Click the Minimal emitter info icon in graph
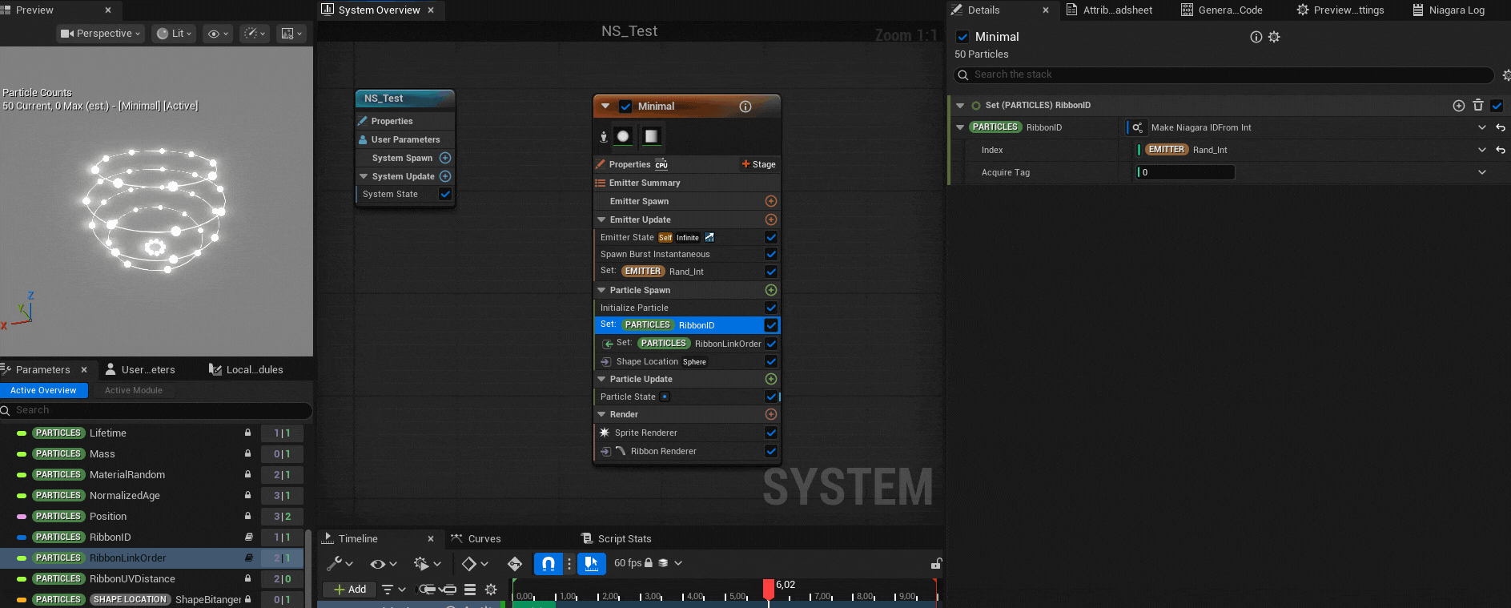1511x608 pixels. [x=745, y=107]
